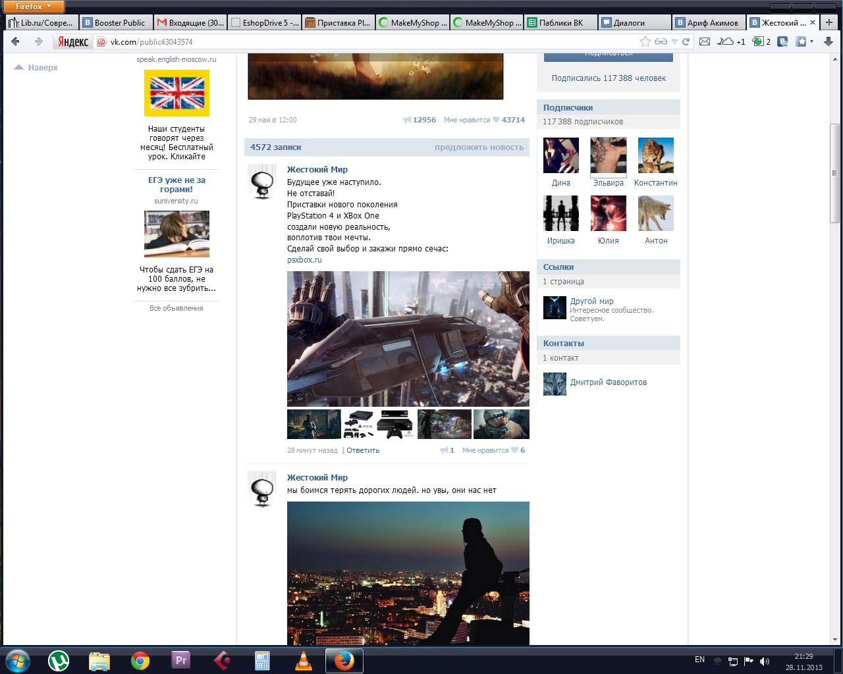Click Ответить under the console post
843x674 pixels.
(363, 450)
